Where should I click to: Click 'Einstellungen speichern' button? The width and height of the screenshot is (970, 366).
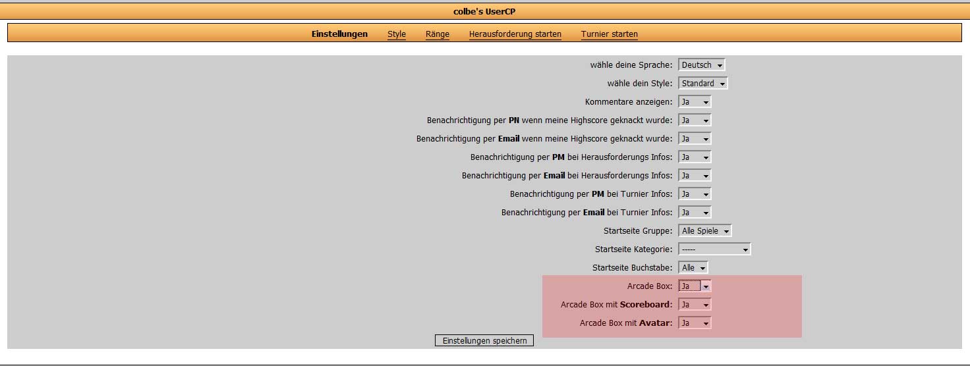484,340
